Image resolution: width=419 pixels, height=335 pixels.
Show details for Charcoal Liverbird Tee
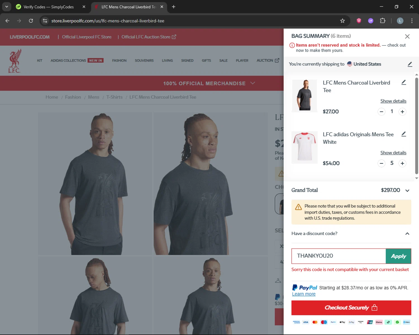pyautogui.click(x=393, y=101)
